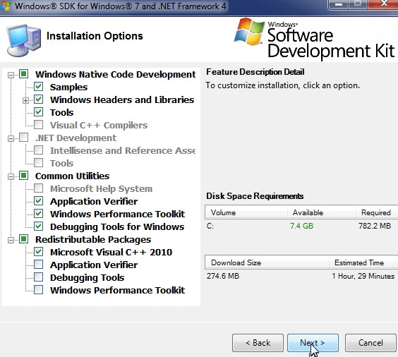The height and width of the screenshot is (357, 398).
Task: Collapse the .NET Development node
Action: pos(11,138)
